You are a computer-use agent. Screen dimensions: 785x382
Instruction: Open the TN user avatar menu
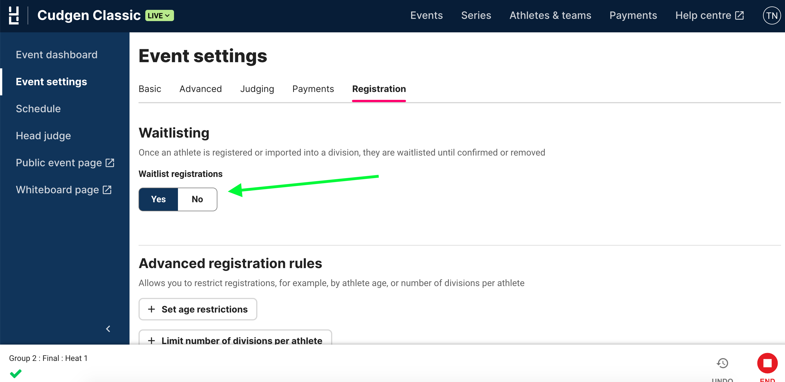(x=771, y=15)
